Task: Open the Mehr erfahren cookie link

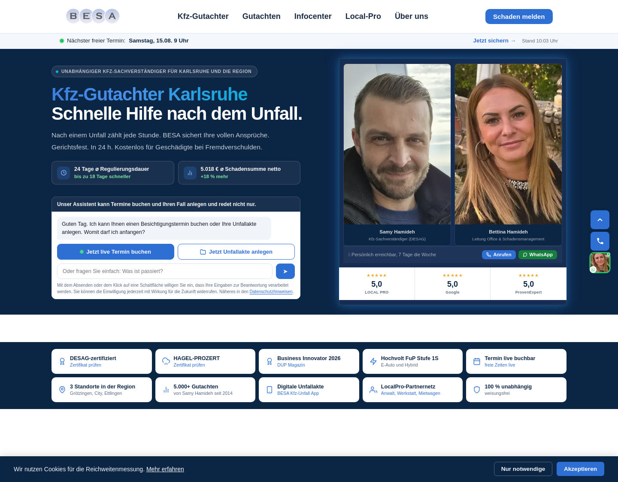Action: click(165, 469)
